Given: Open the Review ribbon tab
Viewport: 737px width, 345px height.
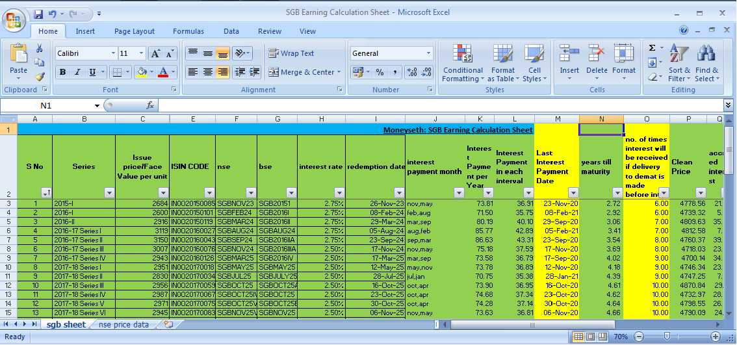Looking at the screenshot, I should [x=270, y=31].
